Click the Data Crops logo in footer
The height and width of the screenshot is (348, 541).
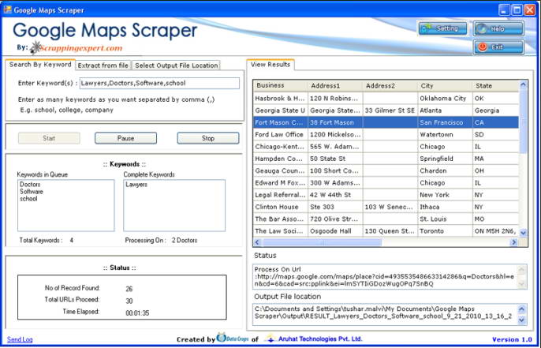pyautogui.click(x=233, y=339)
